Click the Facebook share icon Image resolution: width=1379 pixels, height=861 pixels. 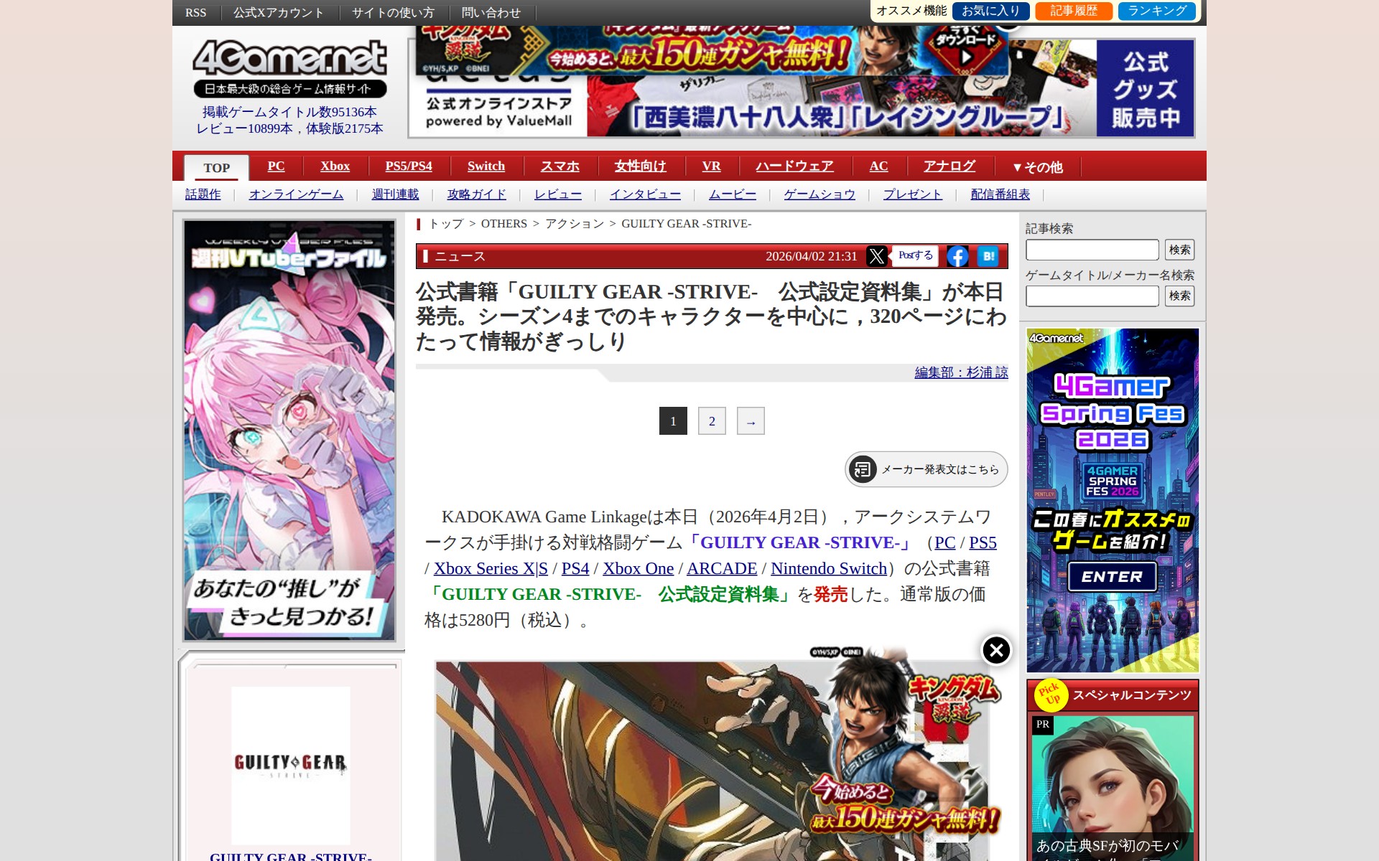957,256
